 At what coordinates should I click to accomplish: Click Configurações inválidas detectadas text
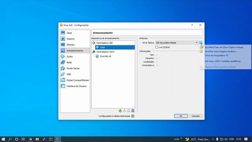pyautogui.click(x=114, y=116)
